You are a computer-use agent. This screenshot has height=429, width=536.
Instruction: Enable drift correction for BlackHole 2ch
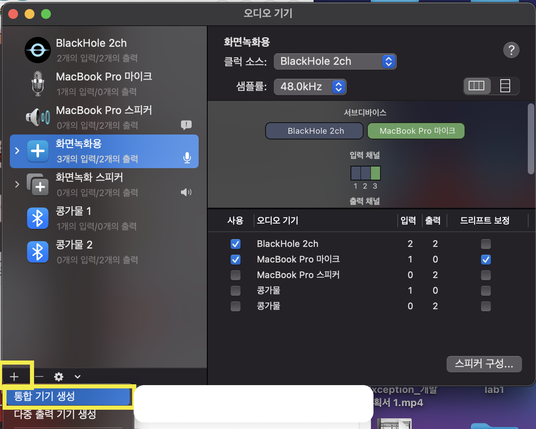486,244
